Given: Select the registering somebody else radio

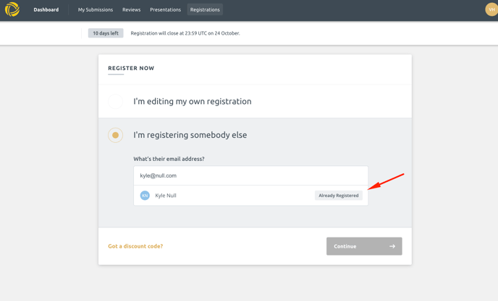Looking at the screenshot, I should click(x=115, y=135).
